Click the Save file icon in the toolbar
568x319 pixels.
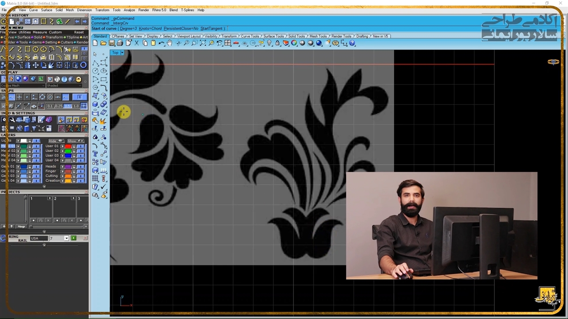(112, 43)
